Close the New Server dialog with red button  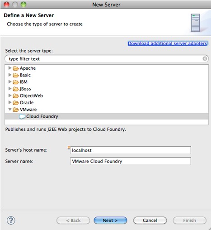tap(6, 5)
